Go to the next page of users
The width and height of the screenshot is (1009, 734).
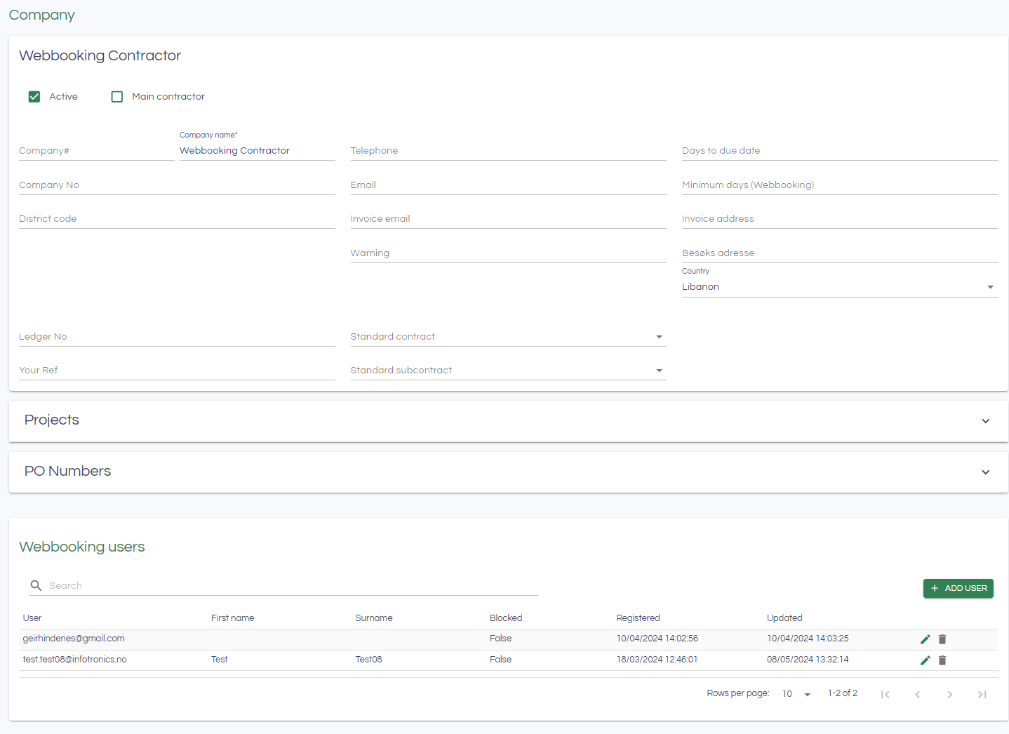pyautogui.click(x=949, y=694)
